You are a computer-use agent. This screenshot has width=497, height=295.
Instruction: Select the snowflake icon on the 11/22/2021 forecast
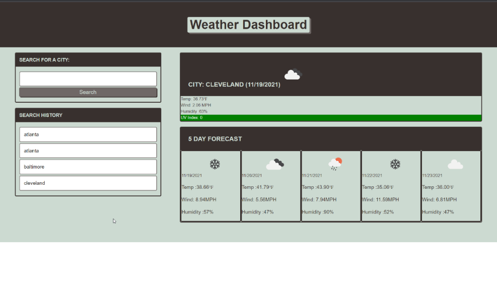(x=395, y=164)
